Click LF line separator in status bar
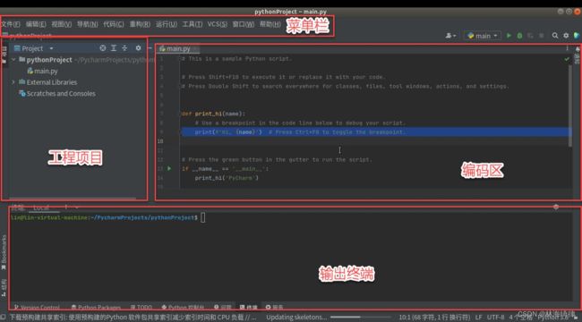 point(478,318)
